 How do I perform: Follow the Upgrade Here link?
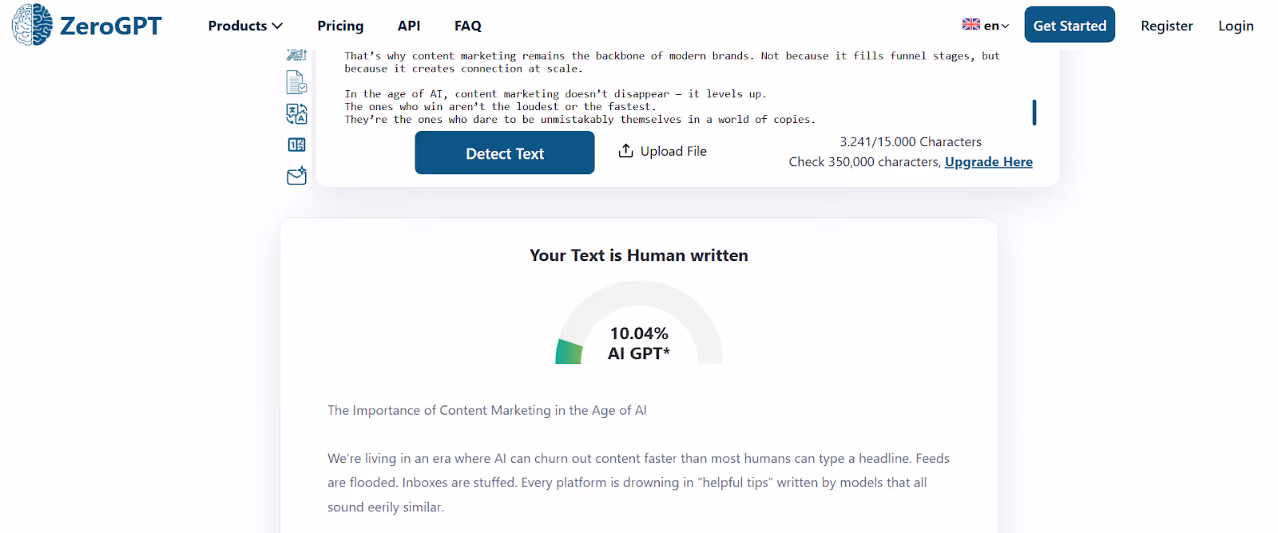tap(988, 162)
